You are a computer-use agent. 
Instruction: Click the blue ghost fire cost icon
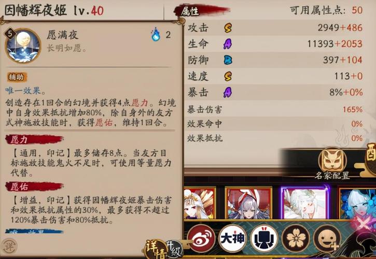tap(156, 35)
